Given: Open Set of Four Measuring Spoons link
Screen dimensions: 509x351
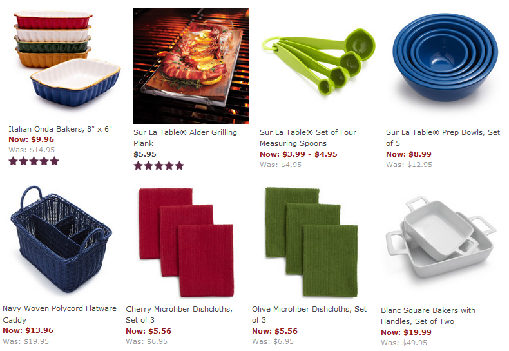Looking at the screenshot, I should coord(308,137).
